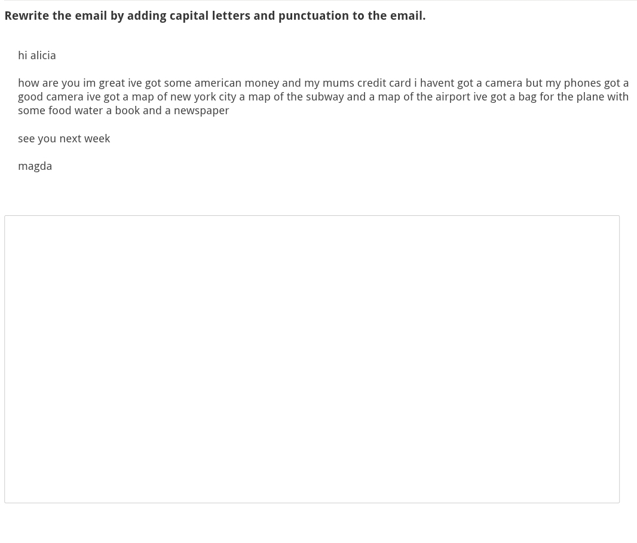Click the words 'some food water' in last line
This screenshot has height=543, width=637.
pyautogui.click(x=60, y=111)
